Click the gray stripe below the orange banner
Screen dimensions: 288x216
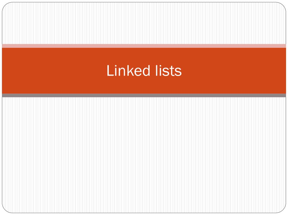click(x=144, y=95)
